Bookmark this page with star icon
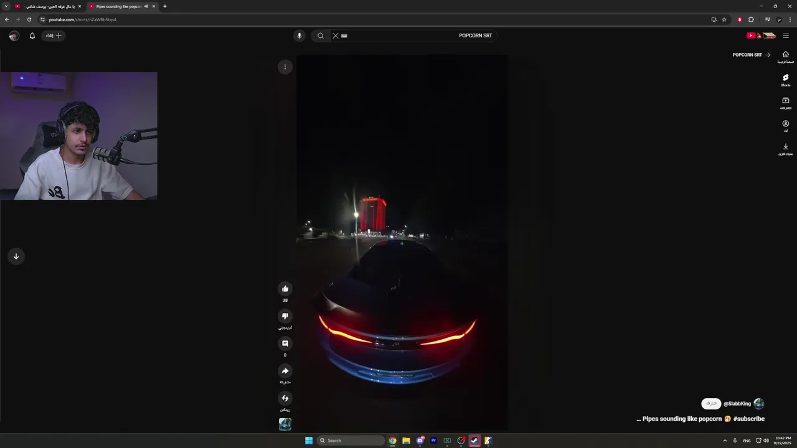 coord(724,19)
